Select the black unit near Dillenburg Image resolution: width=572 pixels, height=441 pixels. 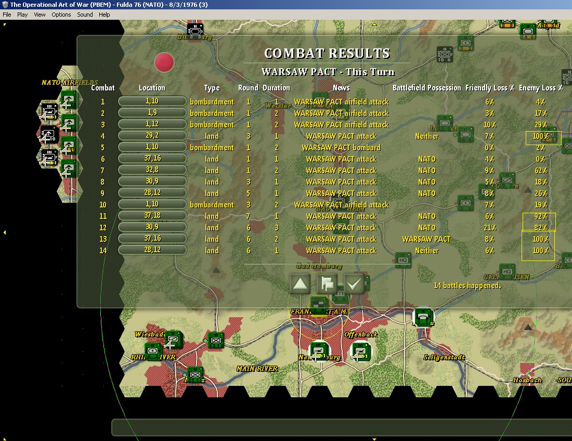[195, 31]
